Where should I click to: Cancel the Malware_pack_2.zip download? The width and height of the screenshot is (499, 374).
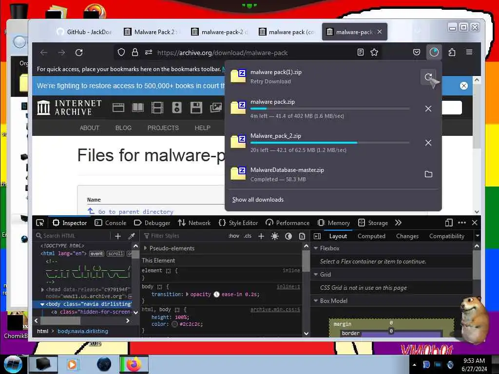click(428, 143)
